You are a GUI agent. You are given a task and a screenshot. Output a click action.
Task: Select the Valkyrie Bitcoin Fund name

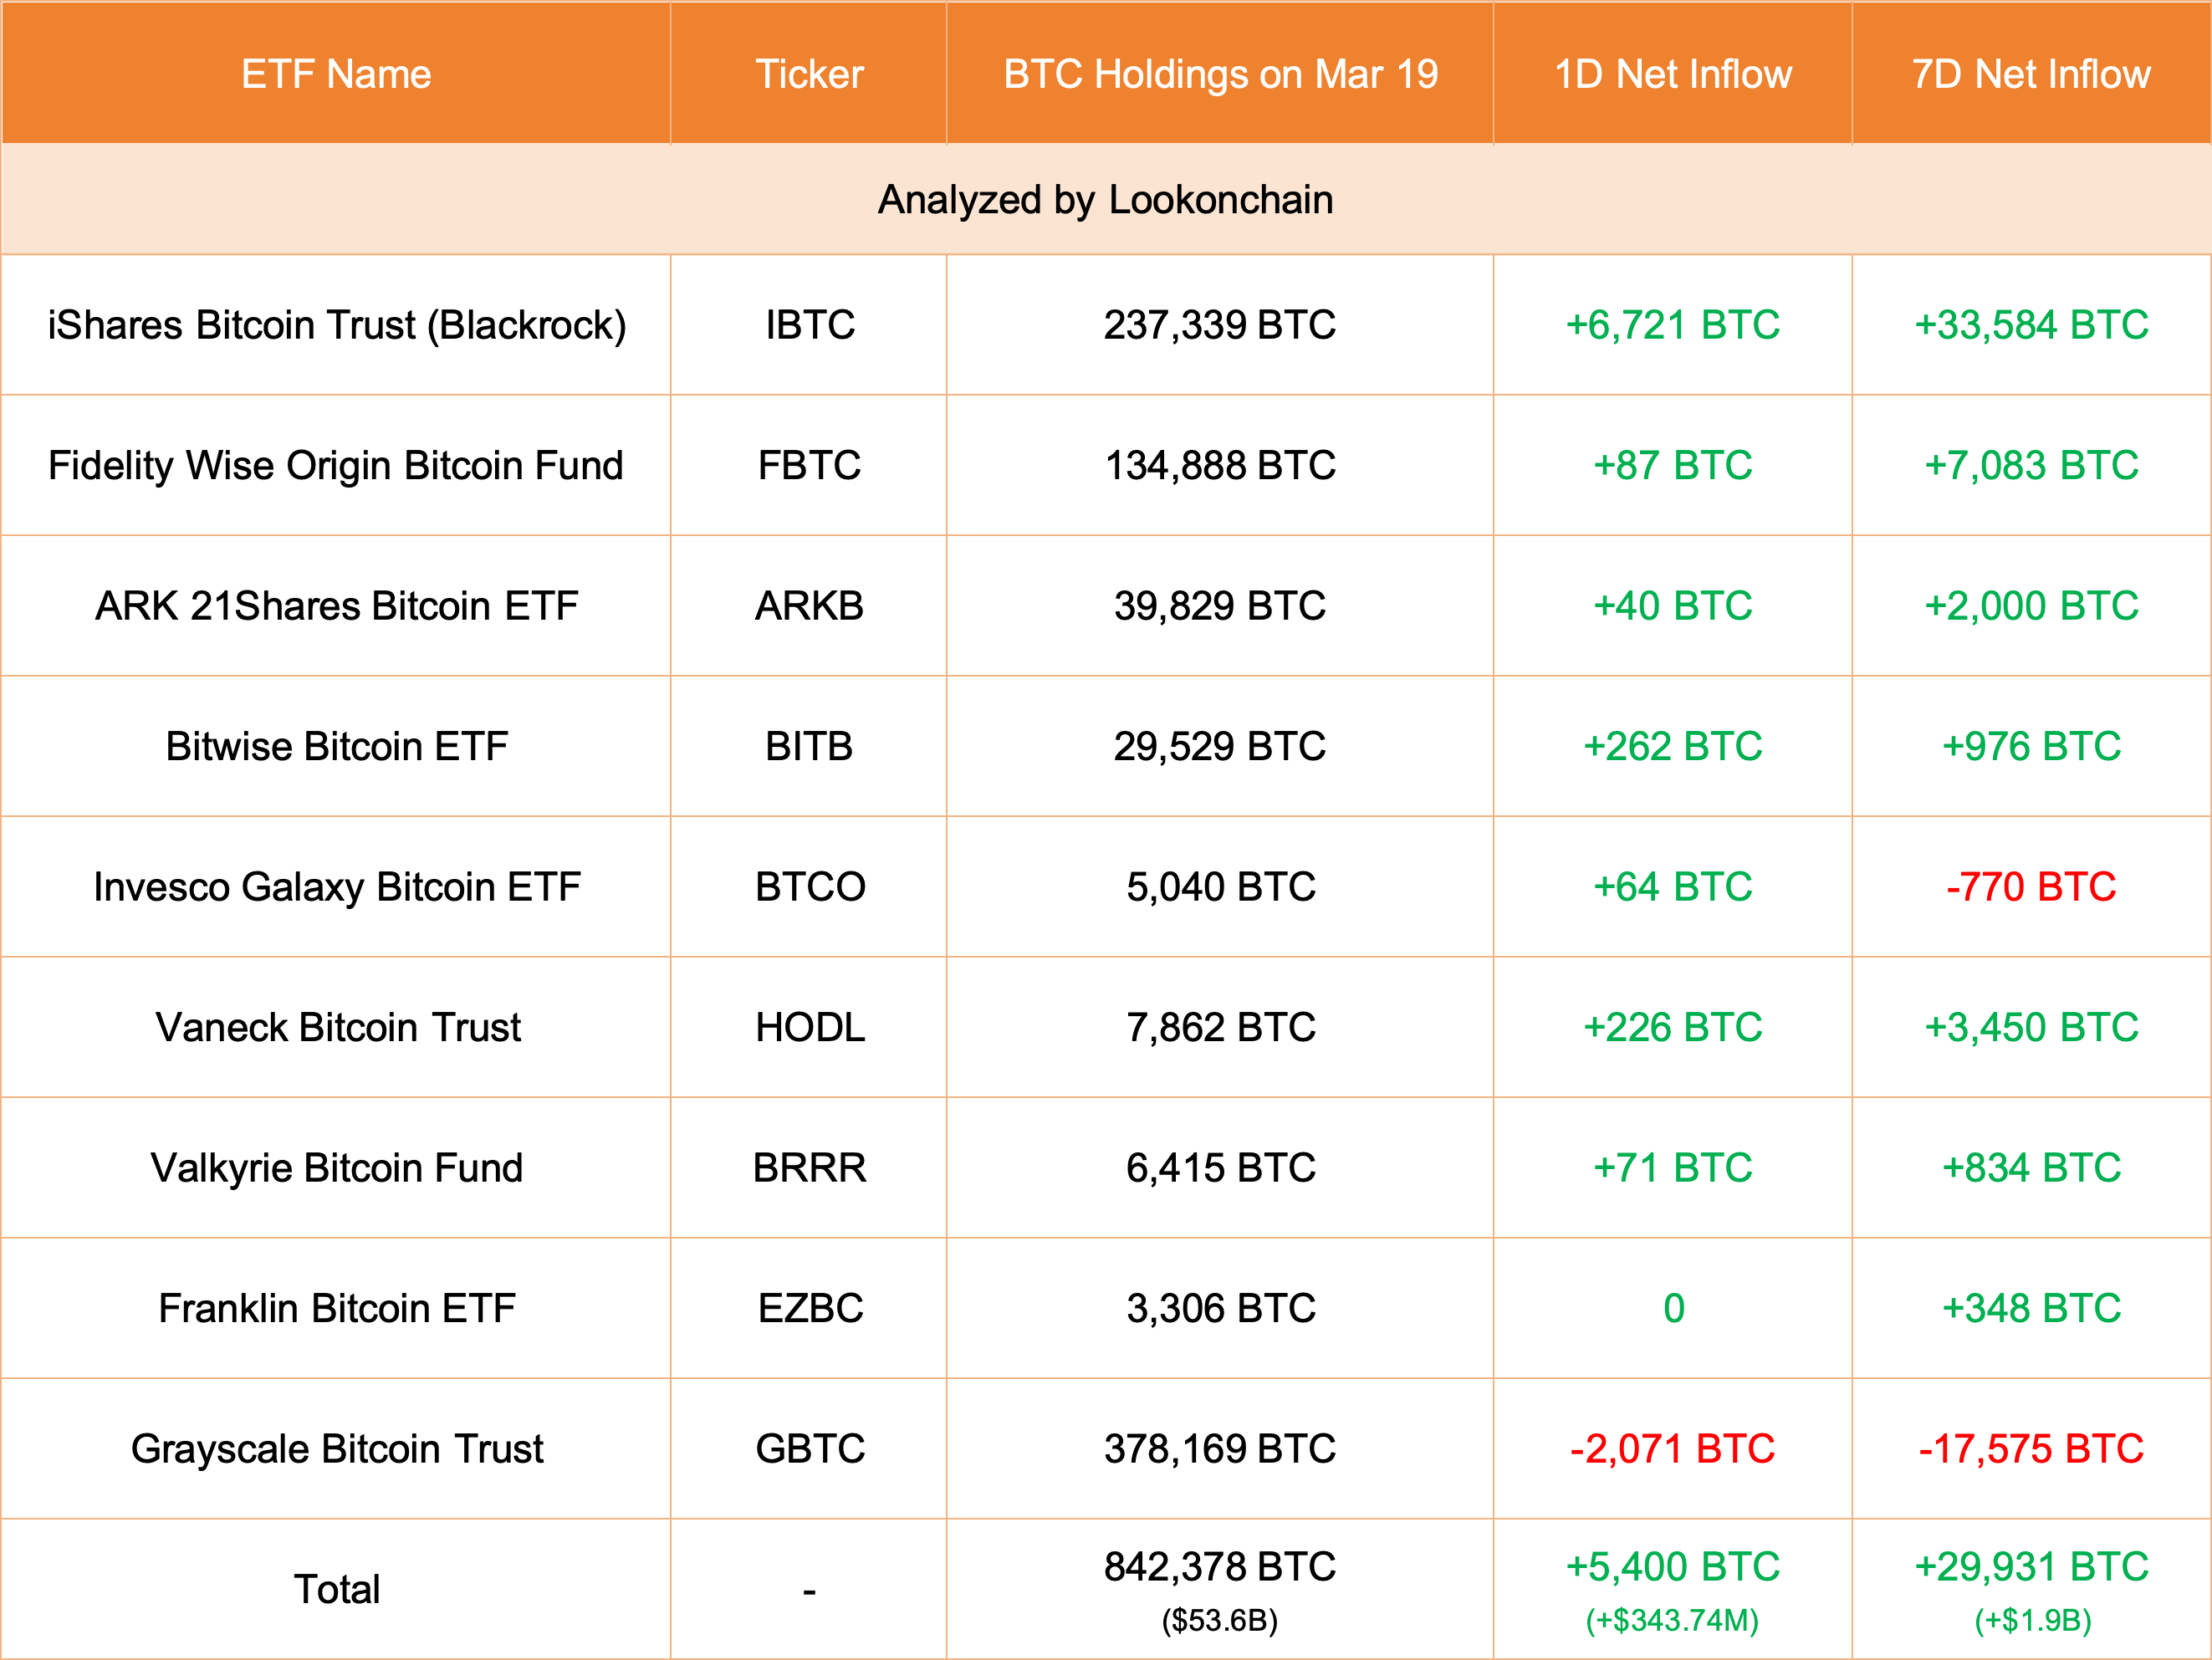point(337,1168)
